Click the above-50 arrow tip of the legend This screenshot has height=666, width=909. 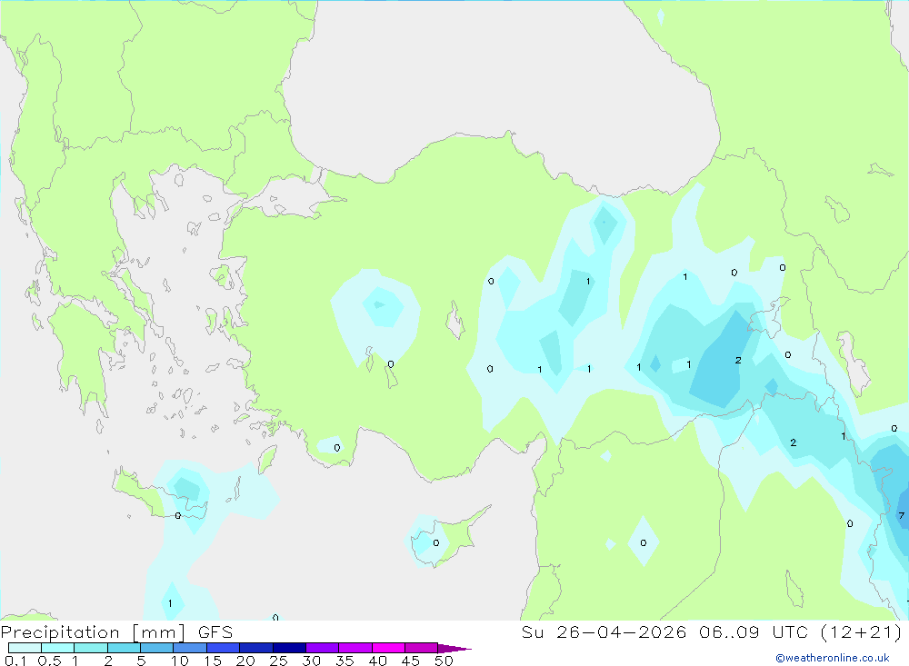coord(454,648)
